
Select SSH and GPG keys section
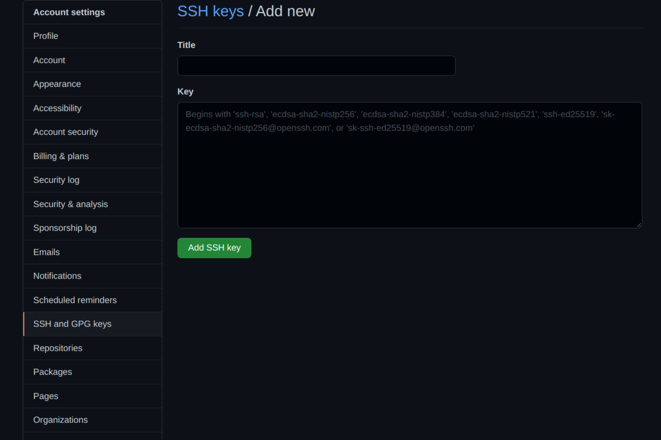point(72,324)
